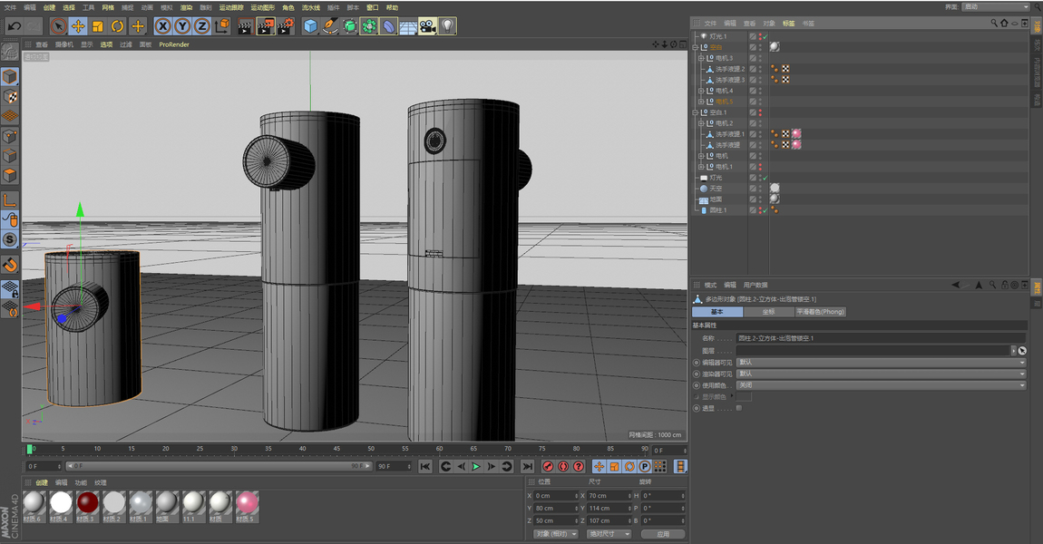The width and height of the screenshot is (1043, 544).
Task: Select the dark red 材质.3 material
Action: click(87, 503)
